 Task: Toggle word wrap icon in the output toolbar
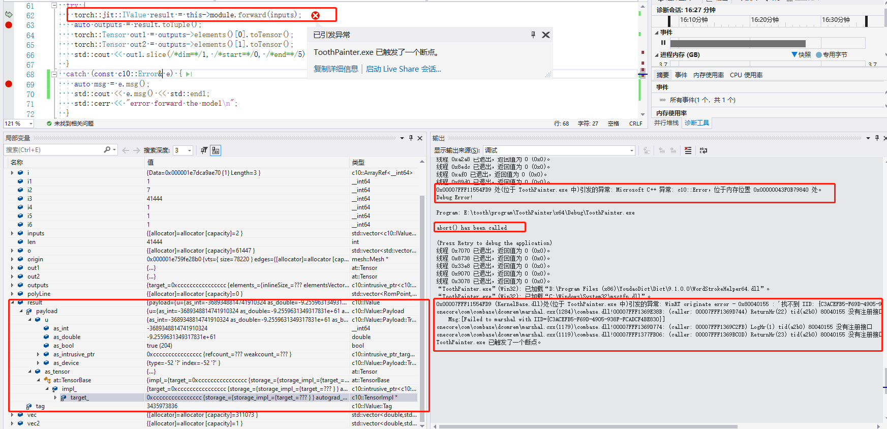tap(704, 150)
